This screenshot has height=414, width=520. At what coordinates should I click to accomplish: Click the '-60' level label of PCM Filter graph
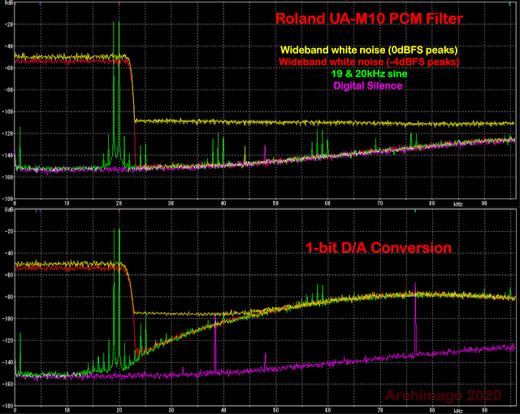7,68
